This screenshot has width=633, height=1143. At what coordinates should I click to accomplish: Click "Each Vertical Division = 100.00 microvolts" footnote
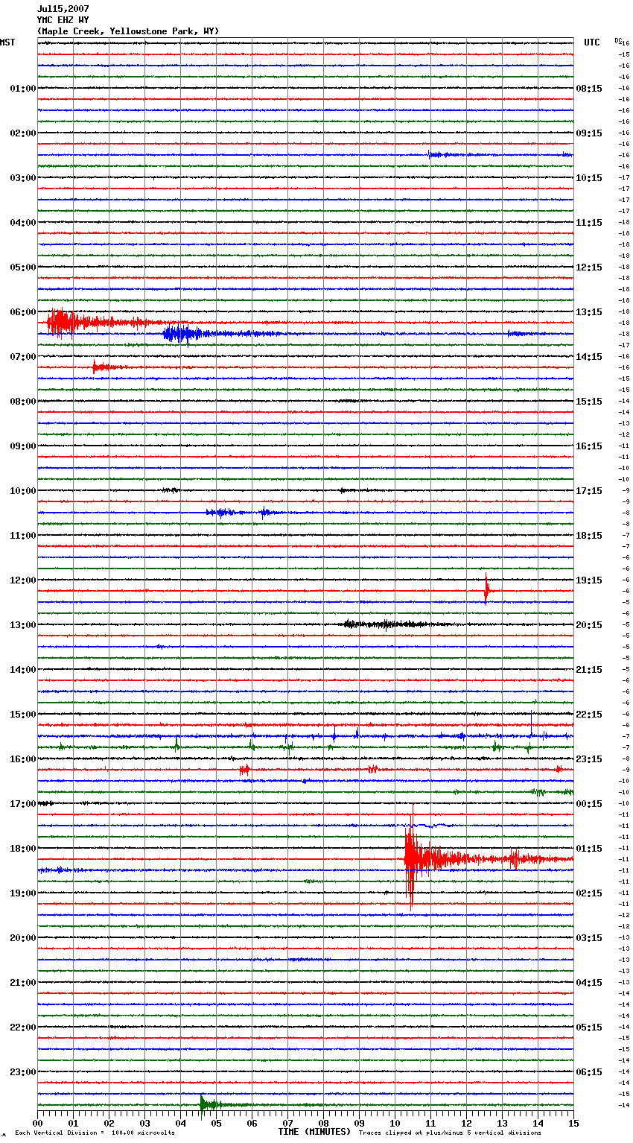tap(95, 1133)
